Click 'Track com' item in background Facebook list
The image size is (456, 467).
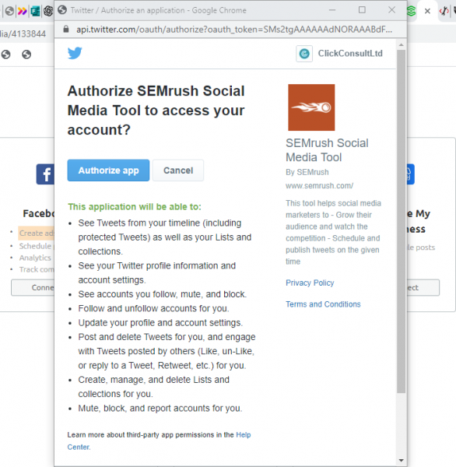click(37, 269)
